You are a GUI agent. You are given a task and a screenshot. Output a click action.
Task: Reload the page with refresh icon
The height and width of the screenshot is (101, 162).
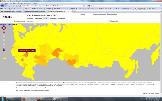point(10,6)
